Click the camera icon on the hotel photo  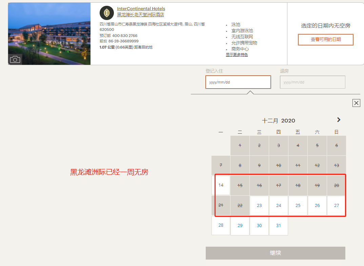15,59
